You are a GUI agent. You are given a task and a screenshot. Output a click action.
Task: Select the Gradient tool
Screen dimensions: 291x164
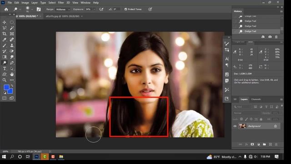pyautogui.click(x=4, y=57)
